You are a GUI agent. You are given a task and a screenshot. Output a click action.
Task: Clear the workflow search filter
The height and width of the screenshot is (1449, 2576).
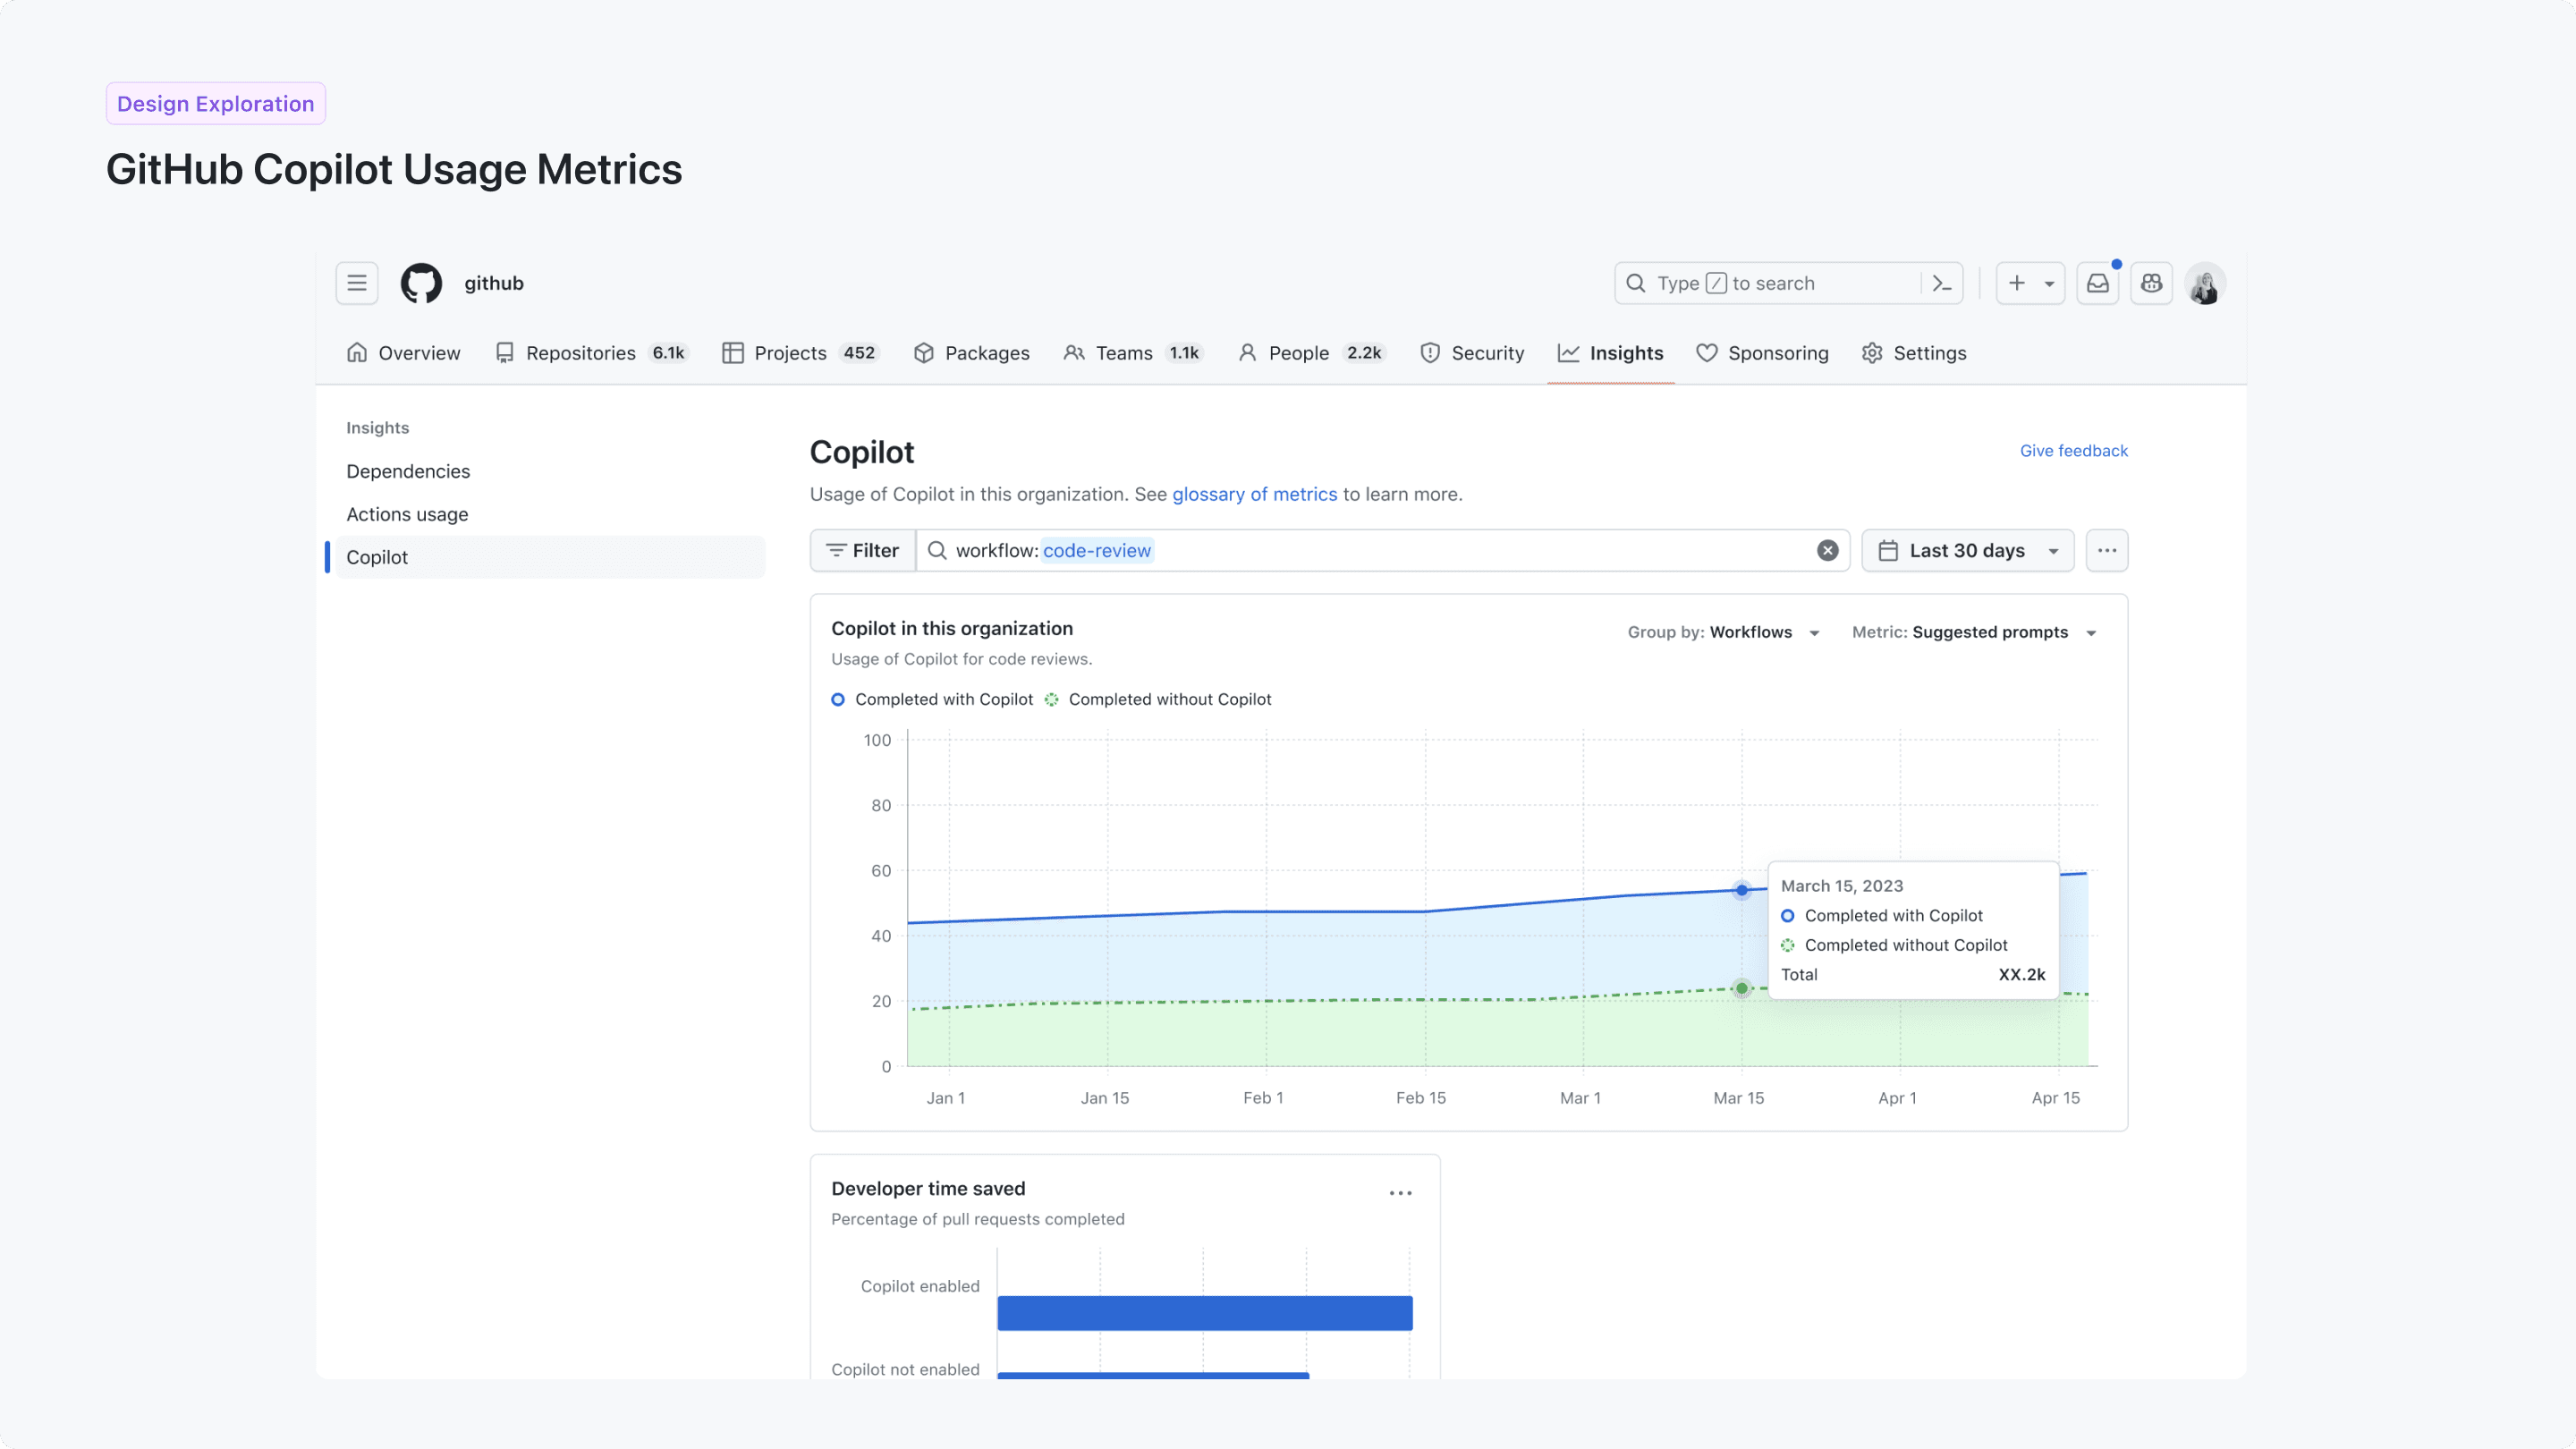[x=1828, y=550]
